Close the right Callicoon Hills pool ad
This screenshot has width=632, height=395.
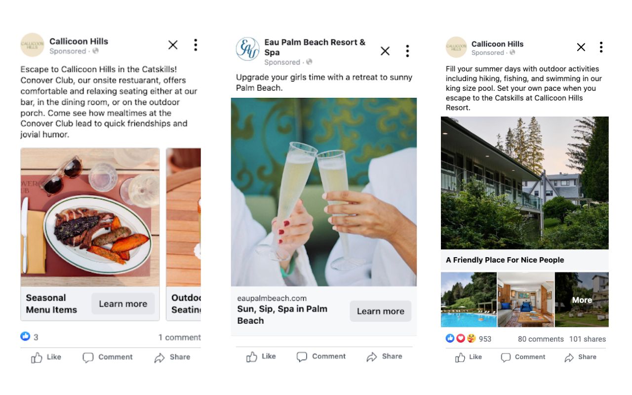tap(581, 47)
